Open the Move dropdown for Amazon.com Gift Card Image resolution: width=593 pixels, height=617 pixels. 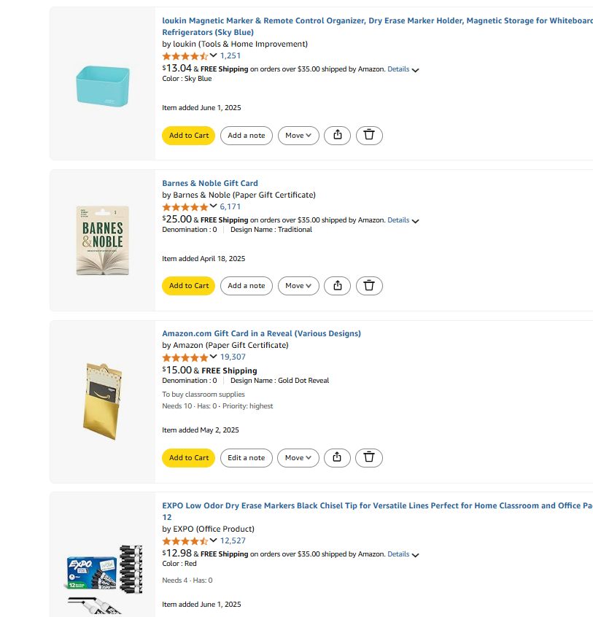pos(298,457)
